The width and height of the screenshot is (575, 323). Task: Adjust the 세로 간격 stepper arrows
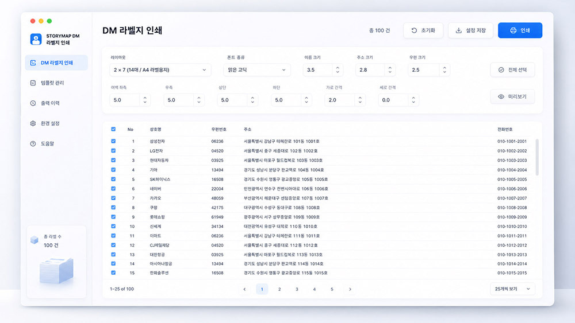tap(413, 100)
